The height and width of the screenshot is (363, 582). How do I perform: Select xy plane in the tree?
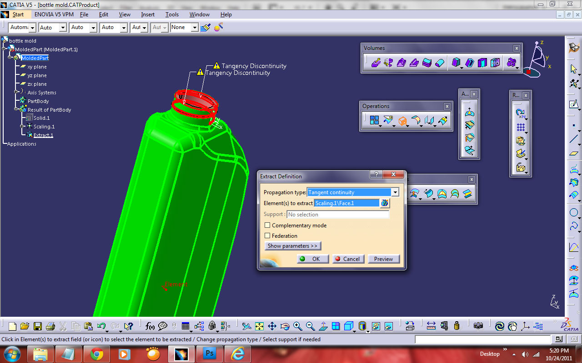pyautogui.click(x=37, y=67)
